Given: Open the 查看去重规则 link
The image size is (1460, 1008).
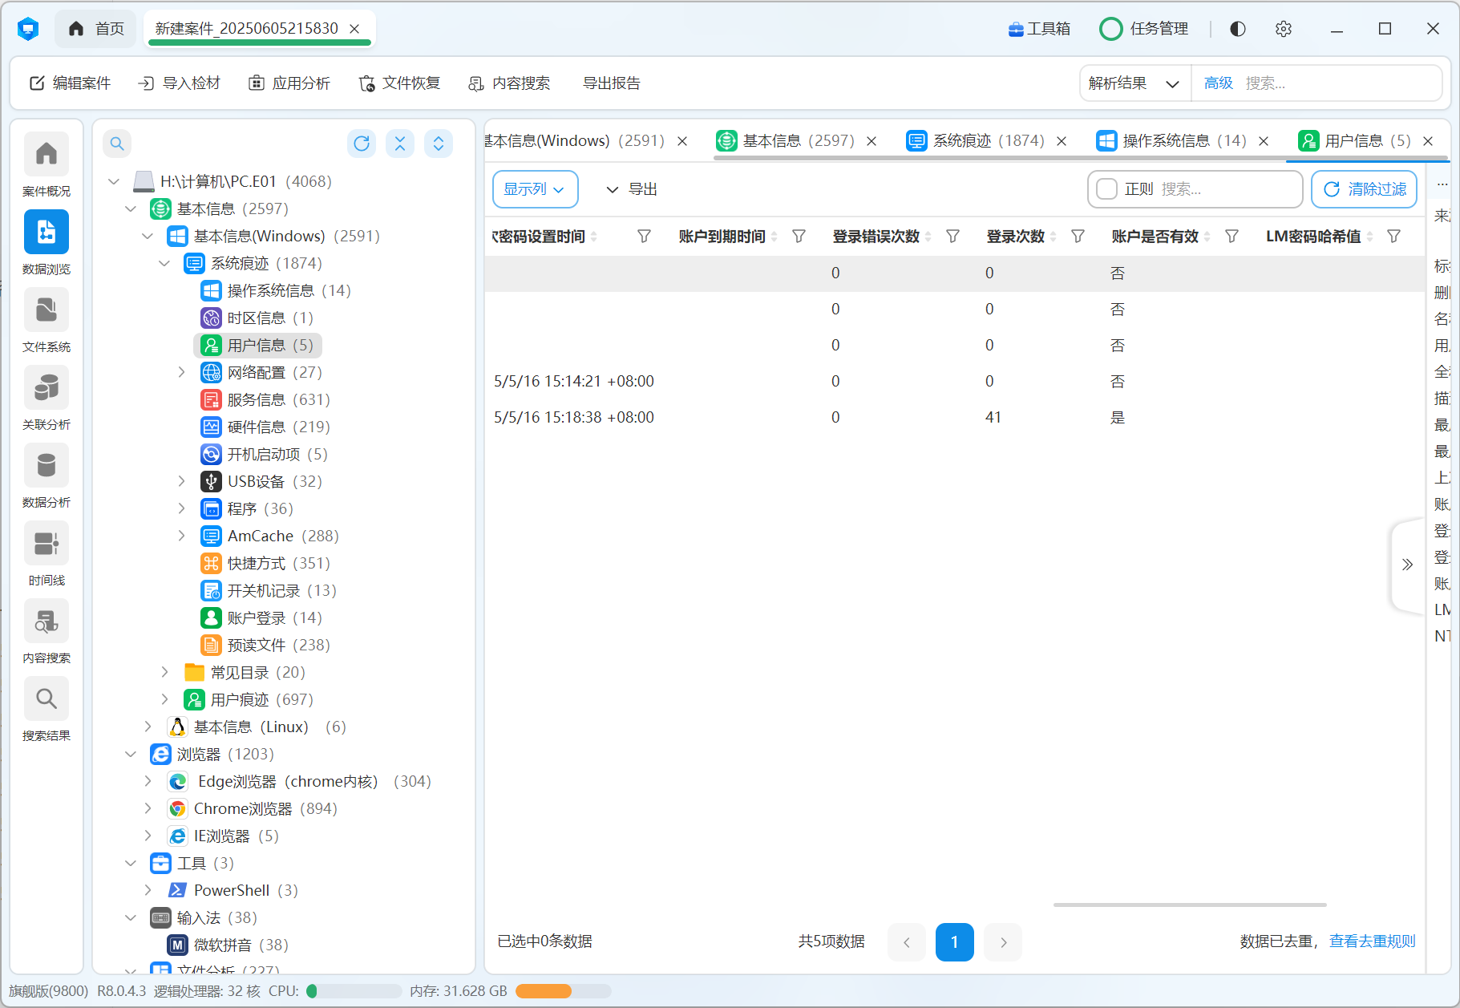Looking at the screenshot, I should [1372, 941].
